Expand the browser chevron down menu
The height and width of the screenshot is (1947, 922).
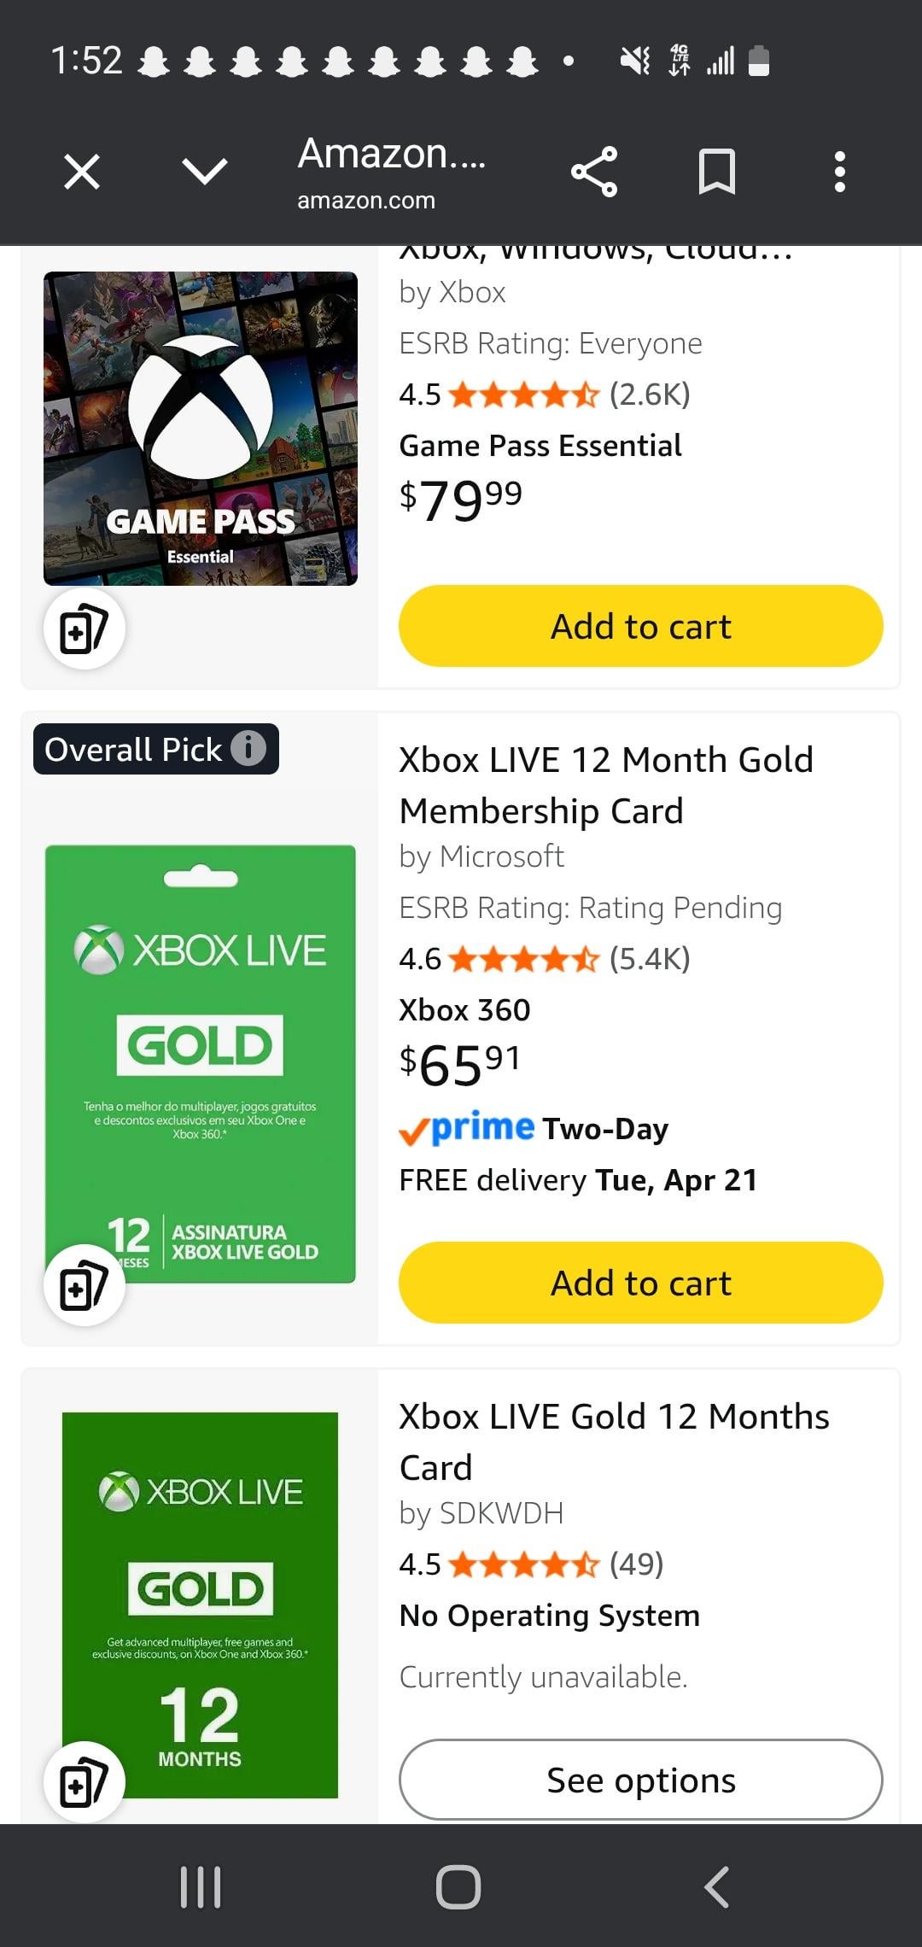205,172
